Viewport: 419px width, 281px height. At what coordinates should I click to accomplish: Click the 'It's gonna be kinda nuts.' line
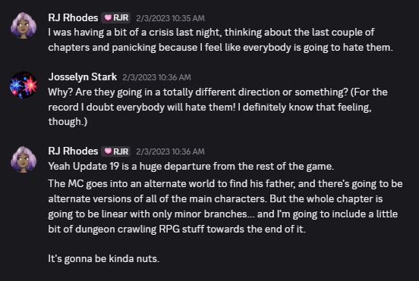click(104, 258)
